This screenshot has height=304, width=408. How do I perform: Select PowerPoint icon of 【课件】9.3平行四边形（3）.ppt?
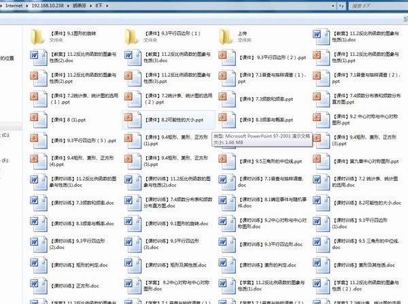39,141
